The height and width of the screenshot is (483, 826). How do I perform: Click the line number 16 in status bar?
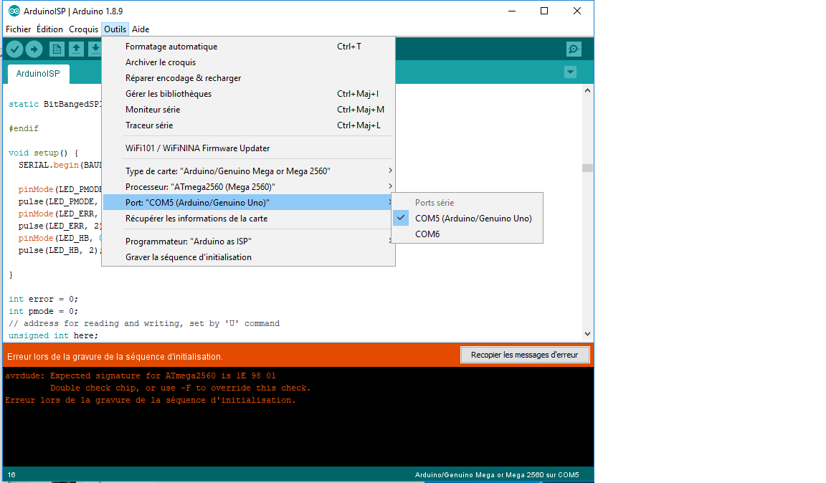coord(11,475)
